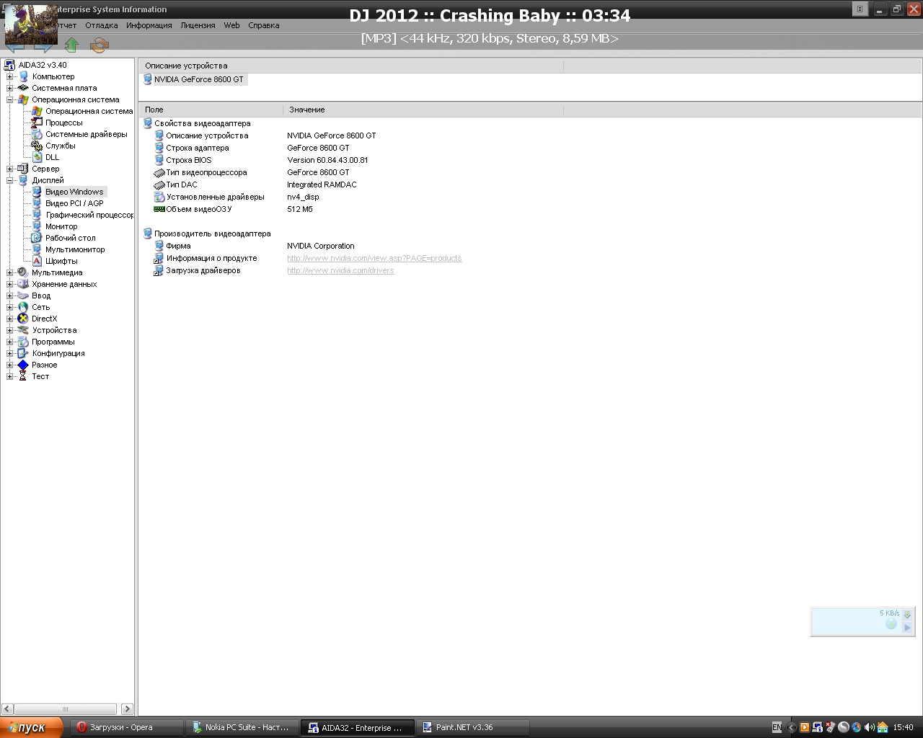
Task: Click the volume speaker tray icon
Action: (x=869, y=727)
